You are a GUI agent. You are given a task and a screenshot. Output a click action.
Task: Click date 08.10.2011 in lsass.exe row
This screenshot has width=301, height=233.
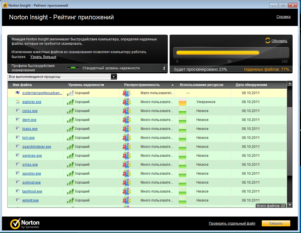tap(250, 129)
